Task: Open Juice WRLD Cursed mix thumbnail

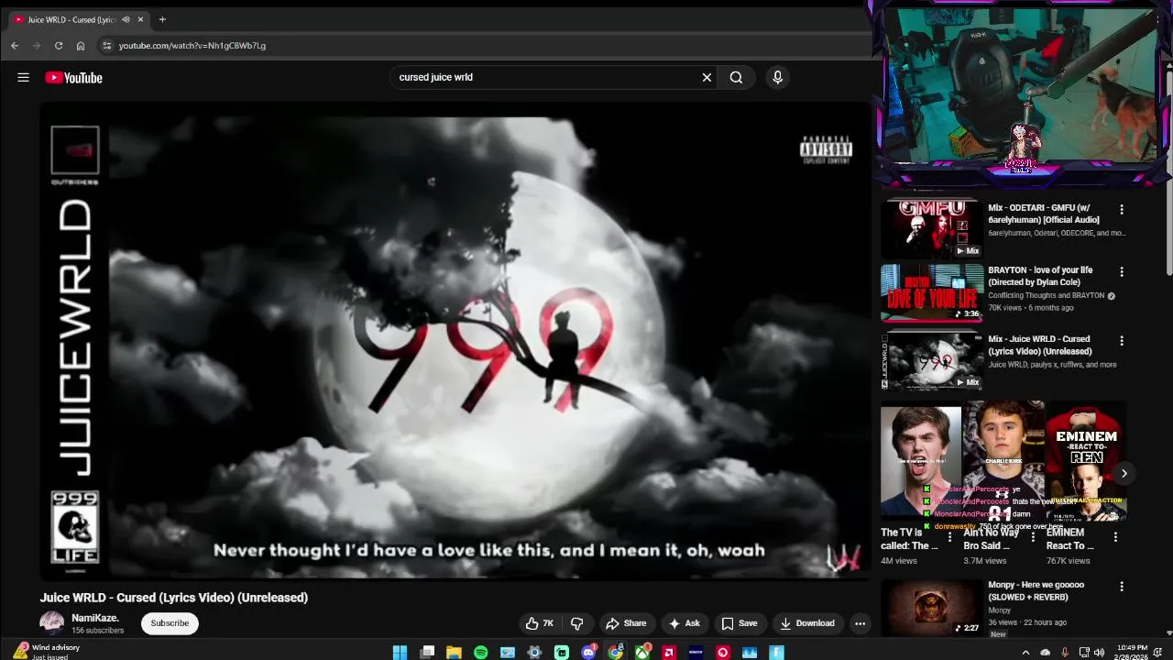Action: [x=931, y=361]
